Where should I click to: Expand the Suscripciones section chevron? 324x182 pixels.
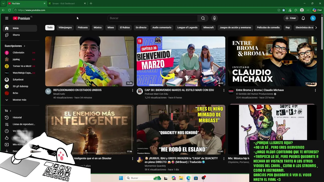[25, 46]
